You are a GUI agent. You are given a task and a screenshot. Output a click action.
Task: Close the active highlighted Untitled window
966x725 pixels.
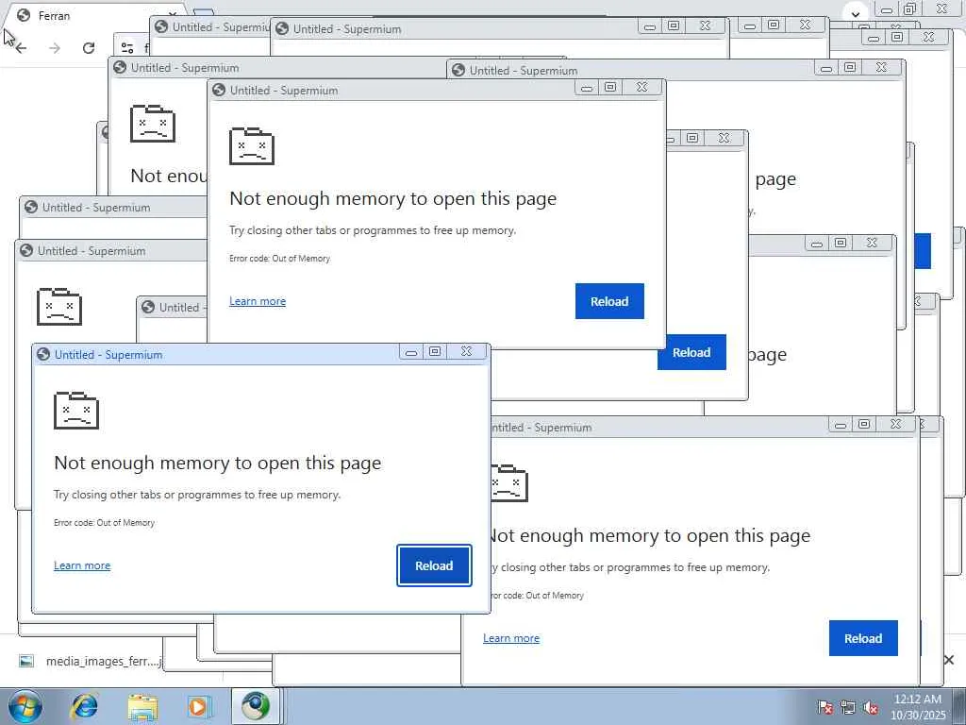click(x=466, y=351)
